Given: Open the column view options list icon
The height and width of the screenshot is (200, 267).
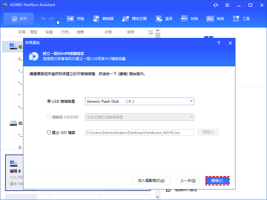Looking at the screenshot, I should pyautogui.click(x=151, y=32).
